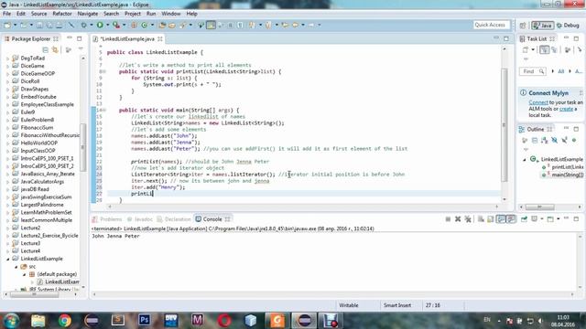Click the New Java Class icon
586x329 pixels.
click(145, 25)
